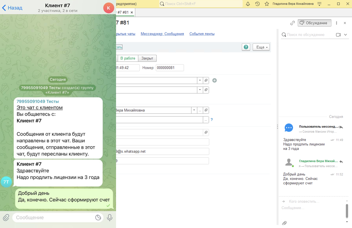Click Назад to leave the chat
Screen dimensions: 352x228
[12, 8]
